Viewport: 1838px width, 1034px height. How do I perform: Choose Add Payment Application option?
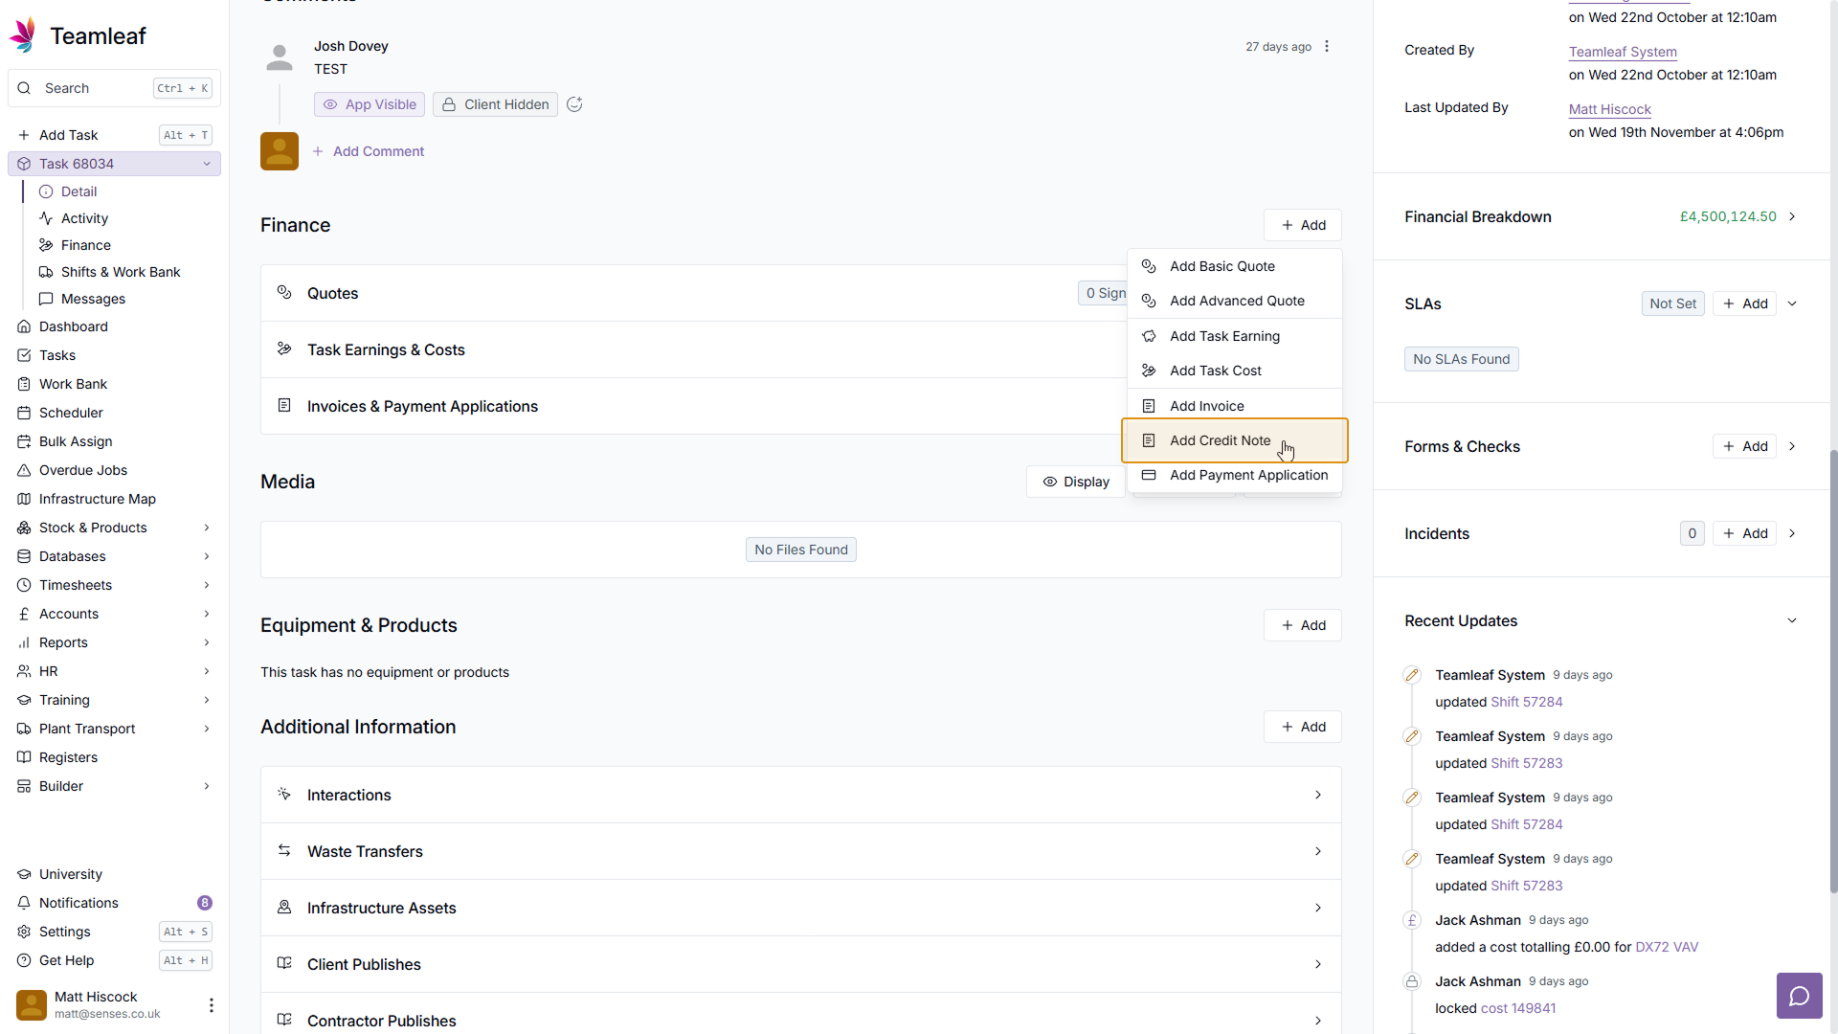[x=1248, y=475]
